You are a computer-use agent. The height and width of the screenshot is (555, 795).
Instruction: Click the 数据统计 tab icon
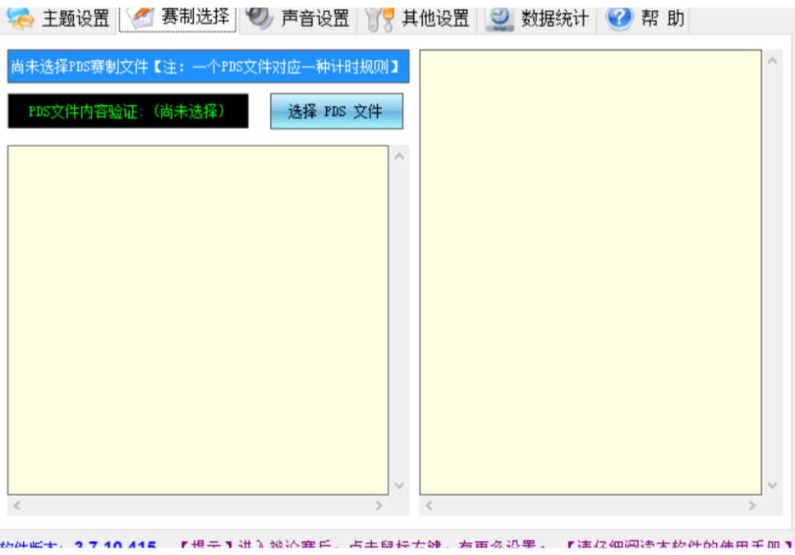pos(499,18)
